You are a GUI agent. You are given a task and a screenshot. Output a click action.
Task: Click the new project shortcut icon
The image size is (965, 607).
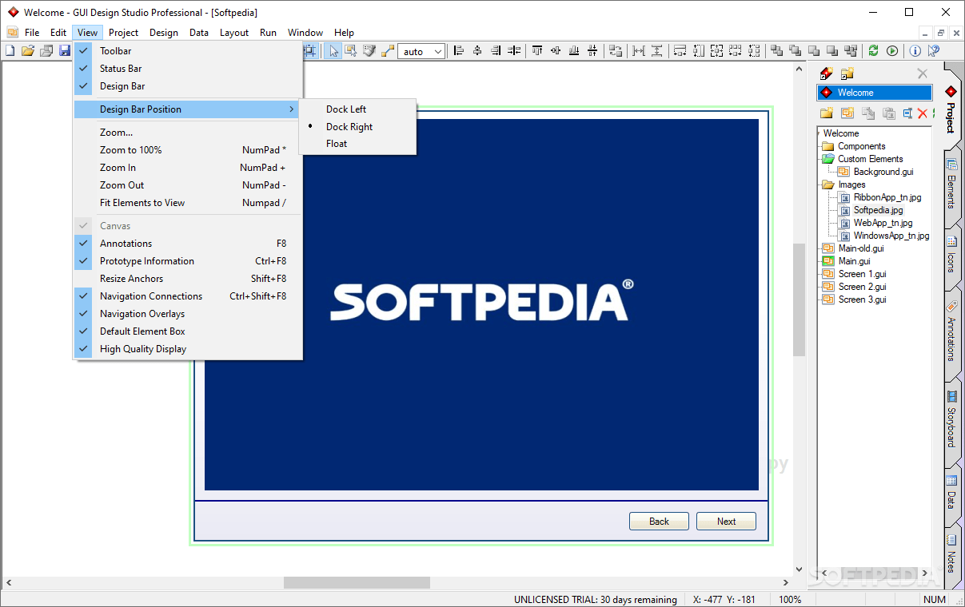click(x=827, y=73)
